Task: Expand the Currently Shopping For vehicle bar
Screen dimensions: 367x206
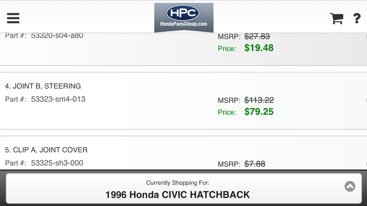Action: (350, 186)
